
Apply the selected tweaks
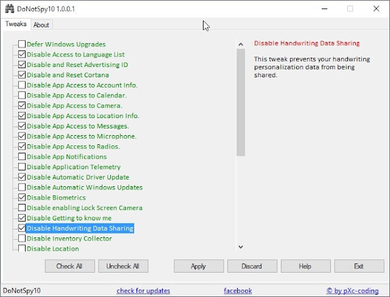tap(199, 266)
